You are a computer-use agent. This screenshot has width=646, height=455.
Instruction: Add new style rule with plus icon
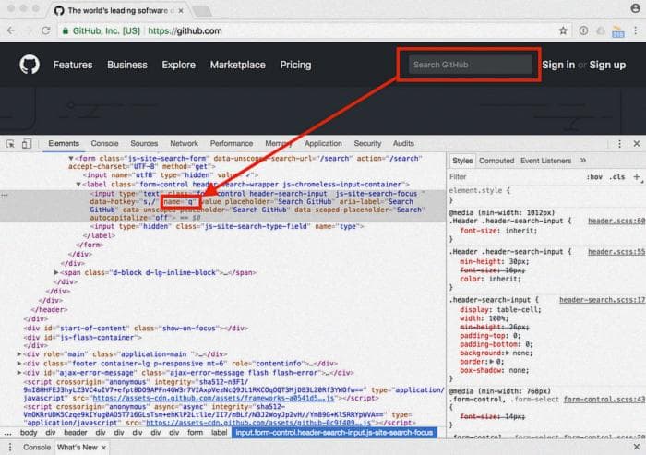click(x=637, y=177)
